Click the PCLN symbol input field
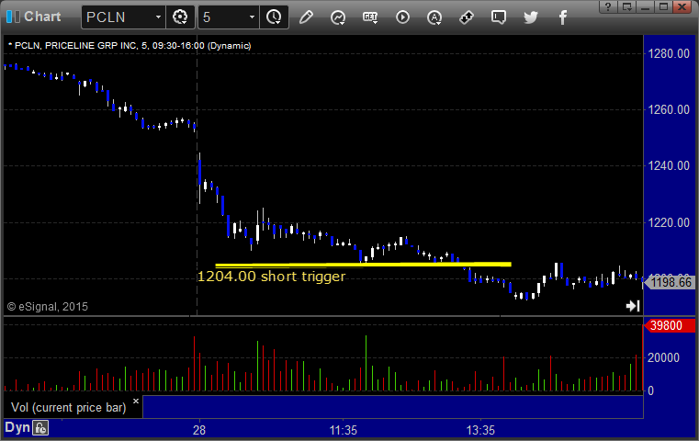Image resolution: width=699 pixels, height=441 pixels. [x=118, y=17]
